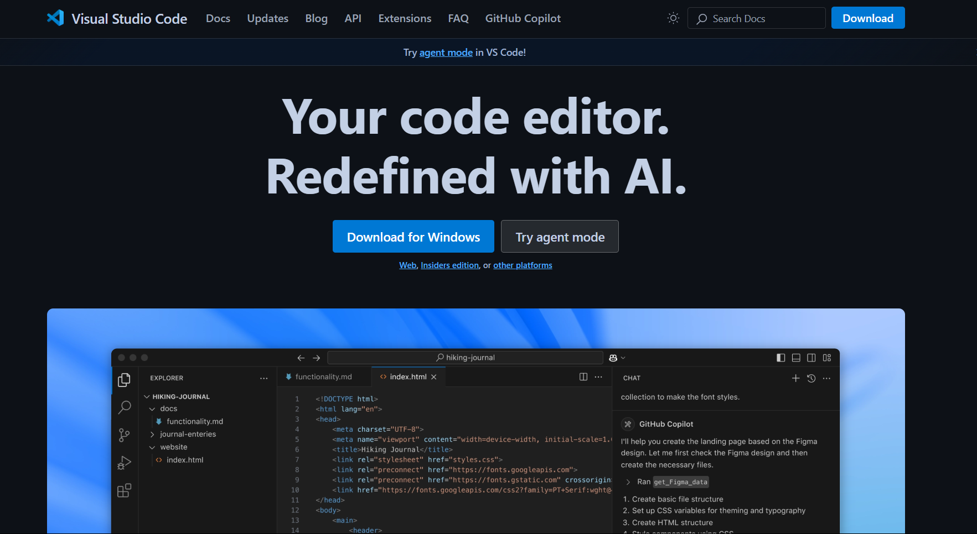Switch to the functionality.md tab
The width and height of the screenshot is (977, 534).
point(324,376)
